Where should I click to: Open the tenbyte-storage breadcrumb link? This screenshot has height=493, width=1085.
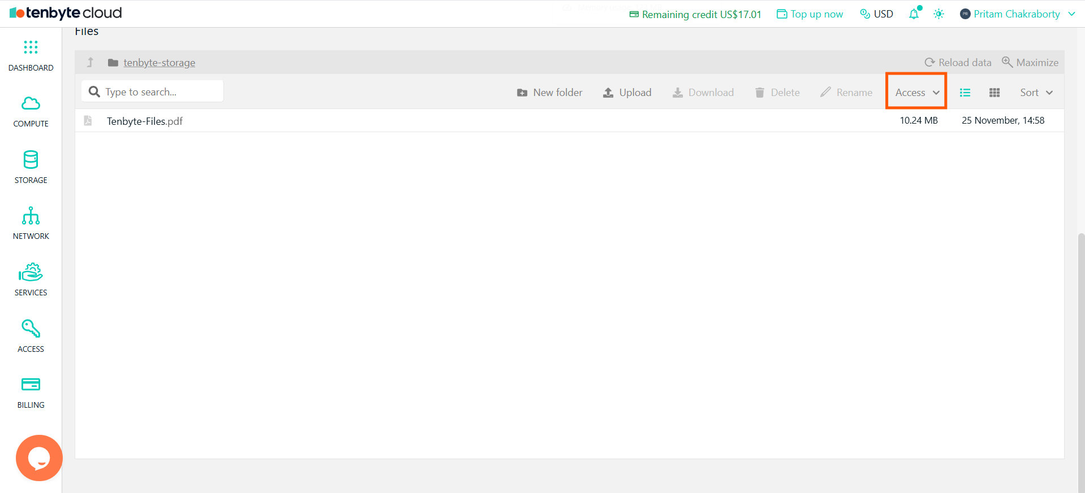click(160, 63)
